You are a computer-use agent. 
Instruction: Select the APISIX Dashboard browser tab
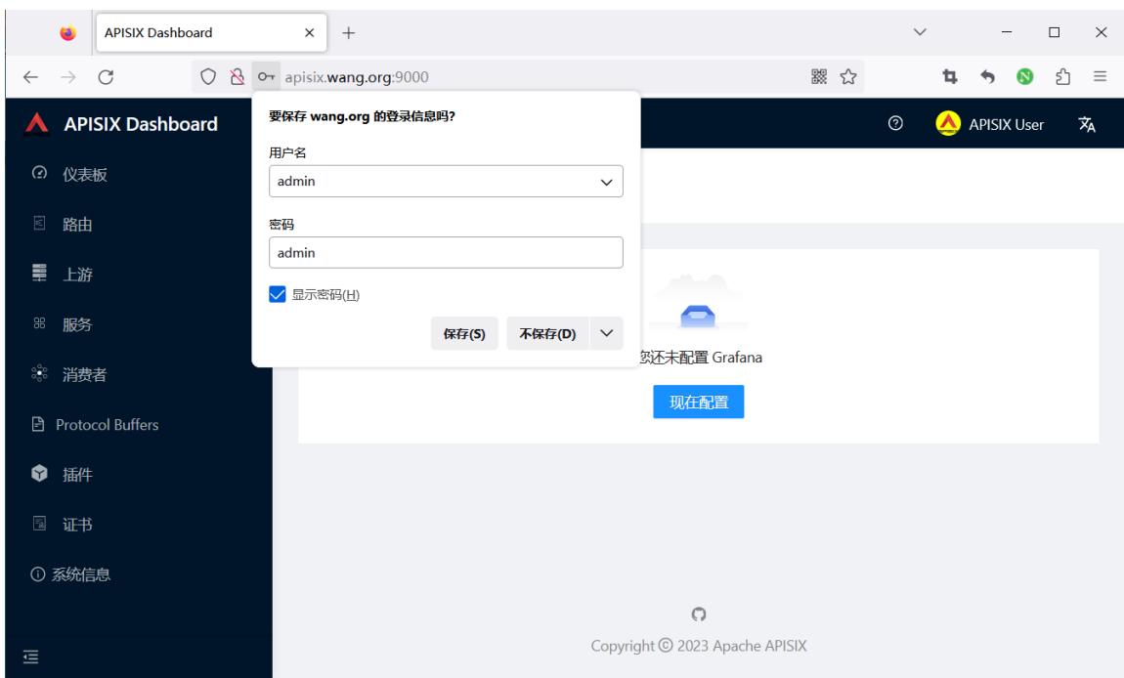211,33
